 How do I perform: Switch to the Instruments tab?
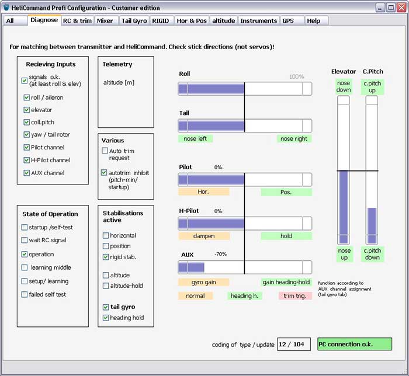click(x=259, y=20)
